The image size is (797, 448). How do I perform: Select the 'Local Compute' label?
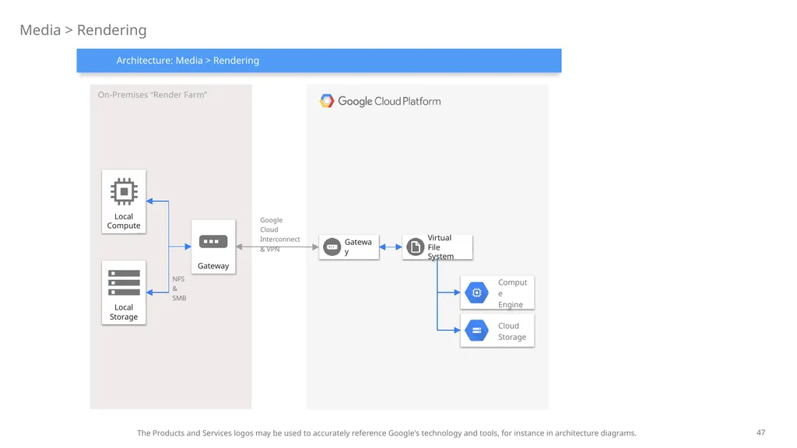(124, 221)
